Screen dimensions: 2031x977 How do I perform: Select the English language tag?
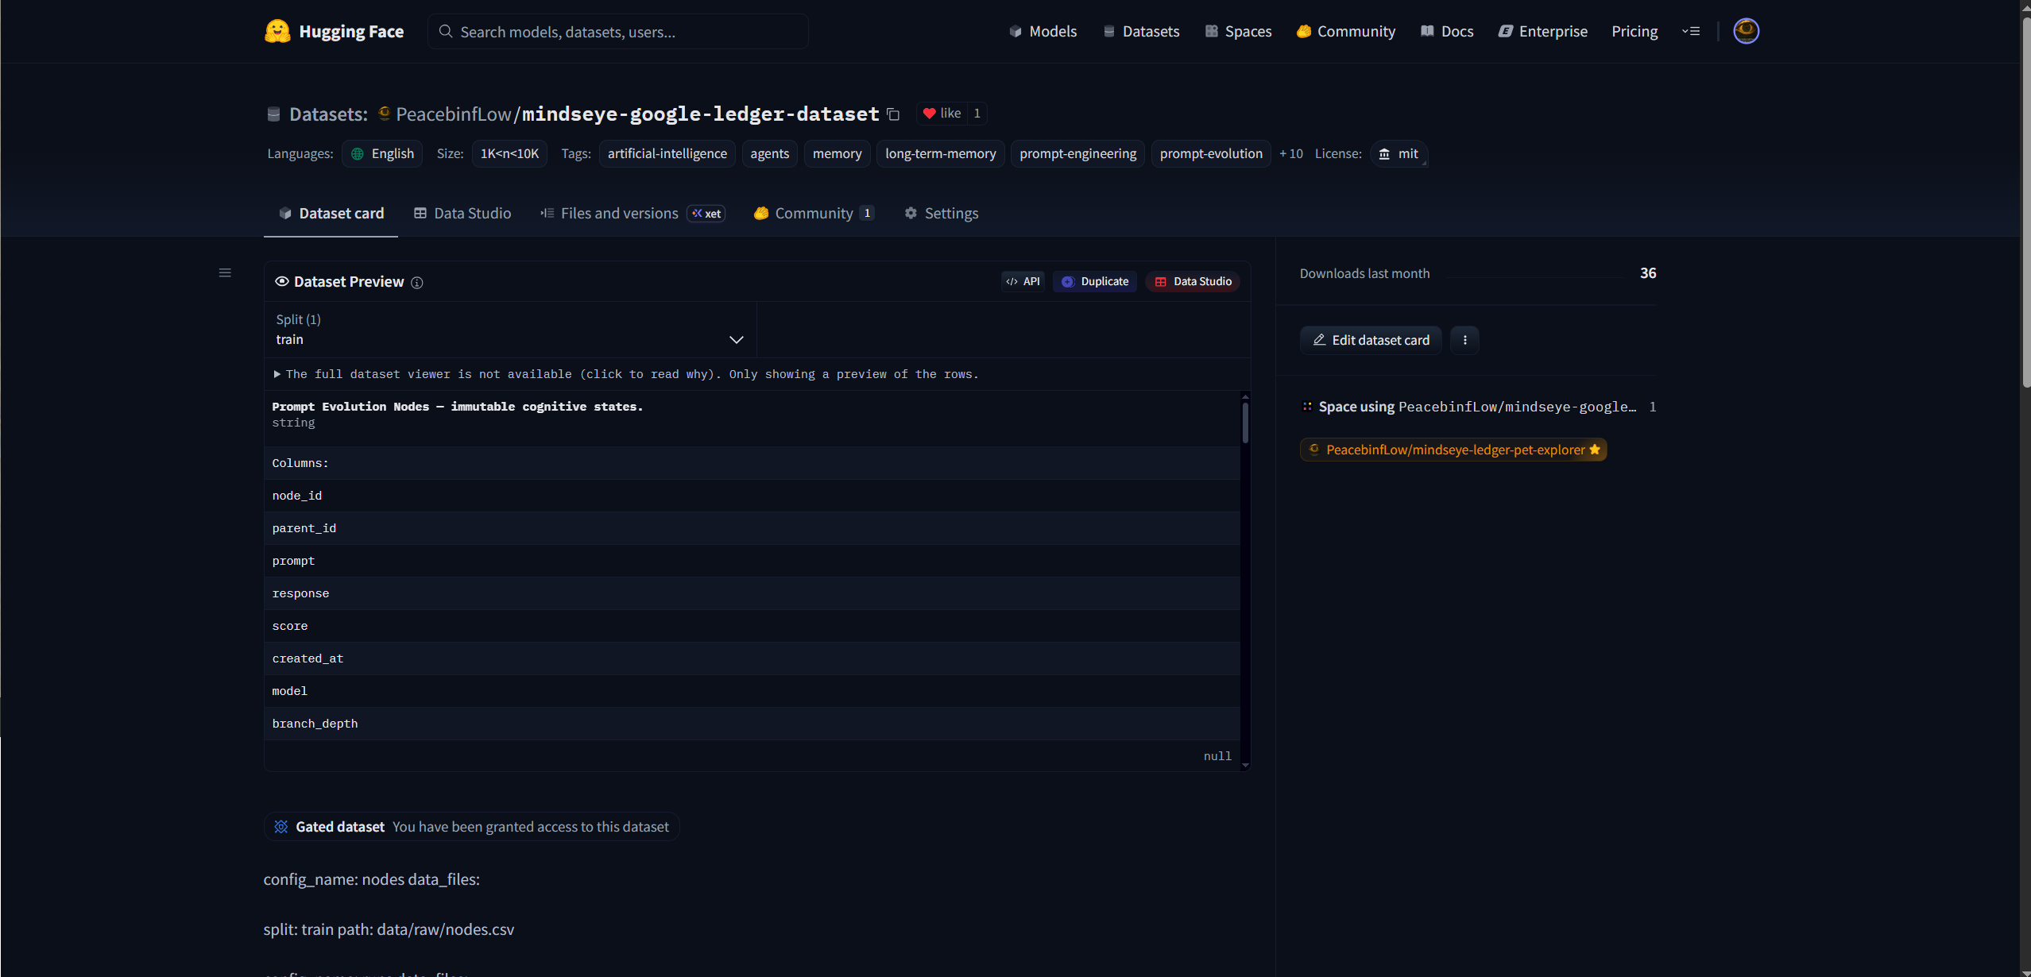pyautogui.click(x=382, y=154)
